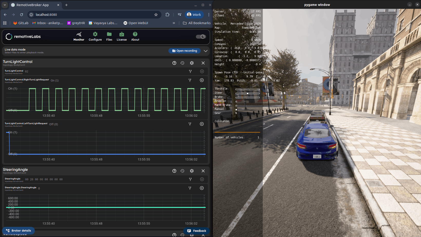The height and width of the screenshot is (237, 421).
Task: Click history icon in TurnLightControl panel
Action: (x=183, y=63)
